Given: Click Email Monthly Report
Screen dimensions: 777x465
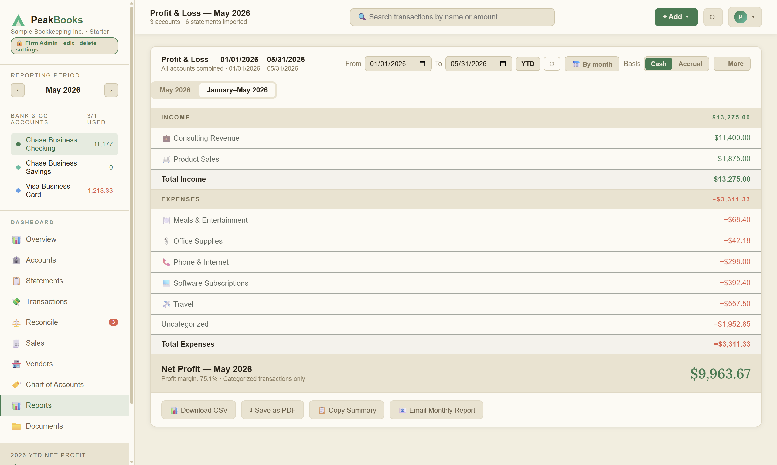Looking at the screenshot, I should [x=436, y=410].
